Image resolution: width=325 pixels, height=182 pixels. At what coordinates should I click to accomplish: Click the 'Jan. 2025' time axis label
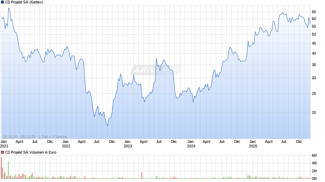253,144
